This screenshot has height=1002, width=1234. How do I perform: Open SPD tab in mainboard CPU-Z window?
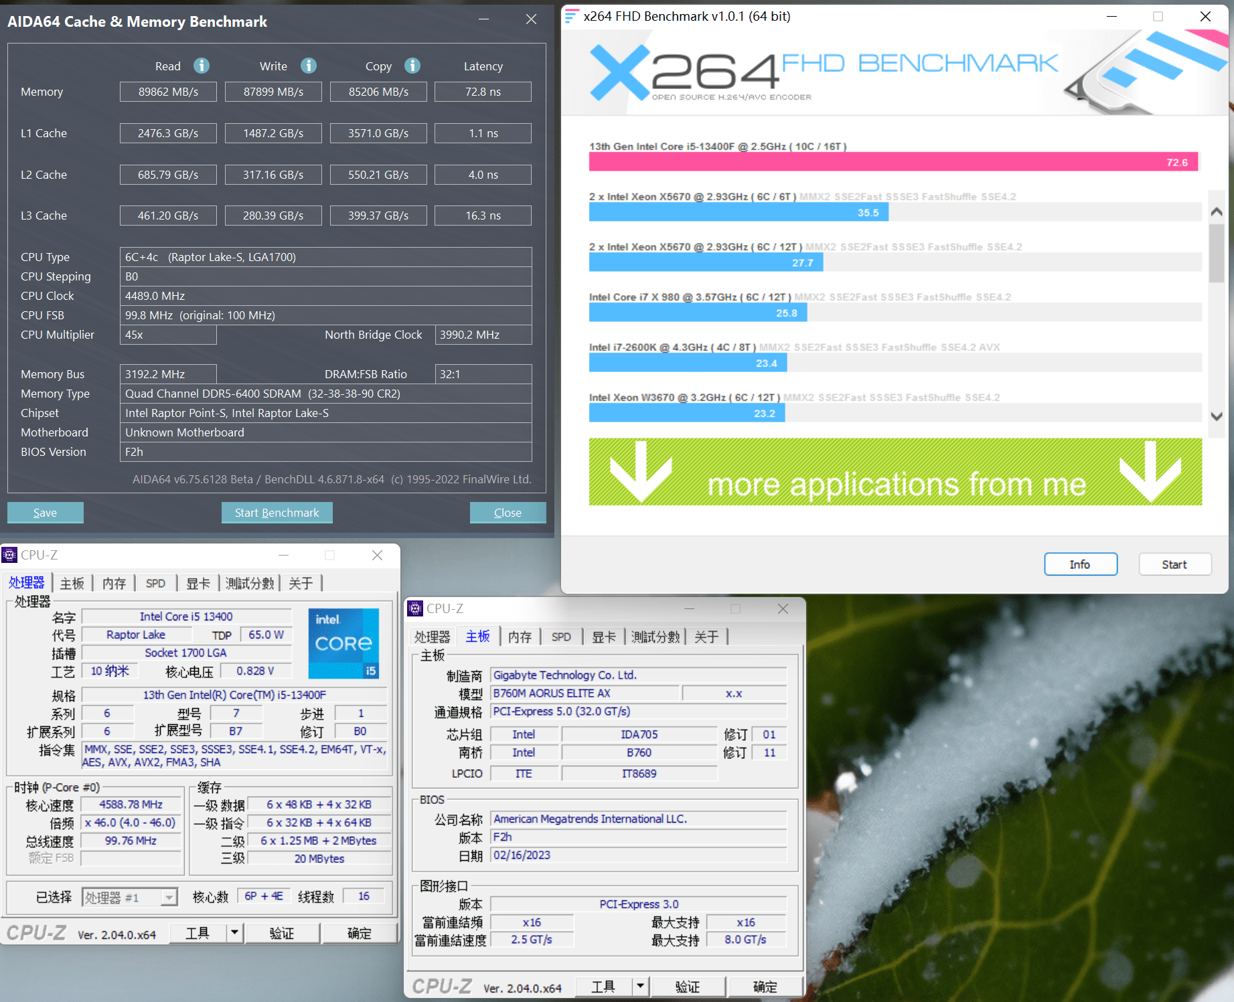pos(561,637)
